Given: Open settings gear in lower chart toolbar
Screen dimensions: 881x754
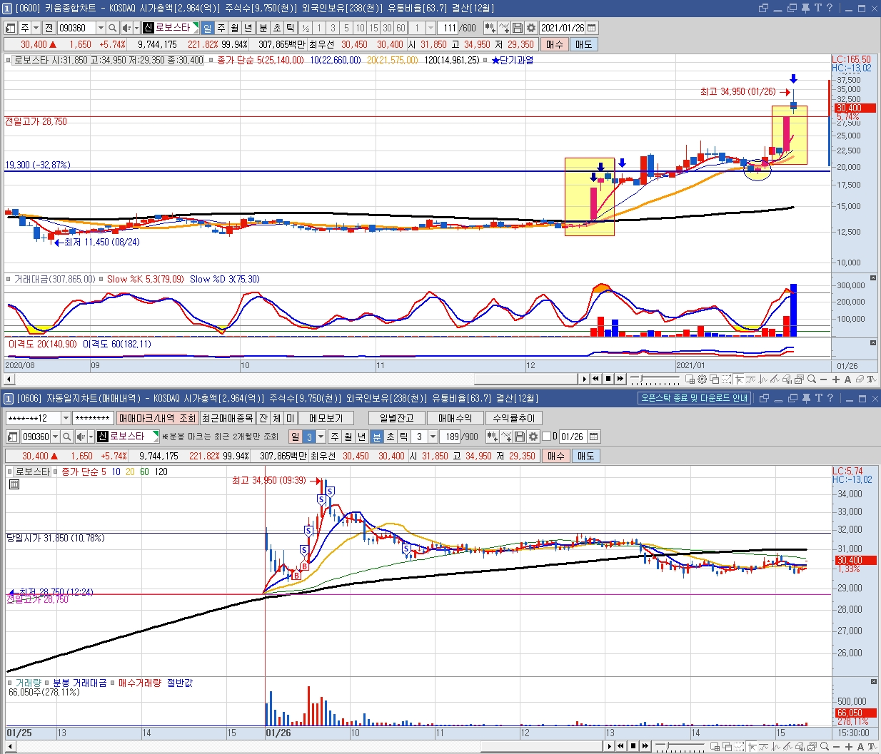Looking at the screenshot, I should [x=533, y=437].
